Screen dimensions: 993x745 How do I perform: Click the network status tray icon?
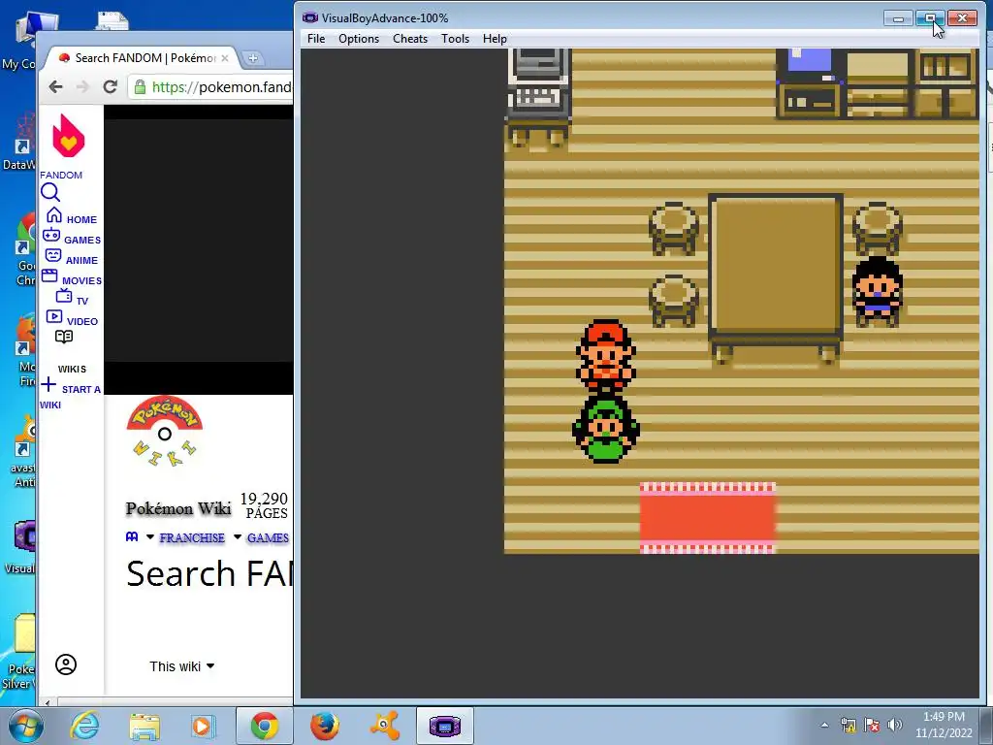point(848,726)
